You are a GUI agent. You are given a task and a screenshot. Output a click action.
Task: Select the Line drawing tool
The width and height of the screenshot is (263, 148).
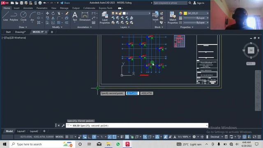pos(5,16)
